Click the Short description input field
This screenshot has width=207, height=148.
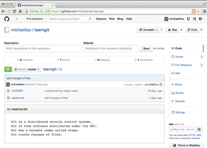43,48
